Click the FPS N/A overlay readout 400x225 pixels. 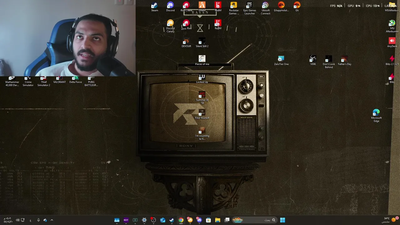tap(336, 6)
